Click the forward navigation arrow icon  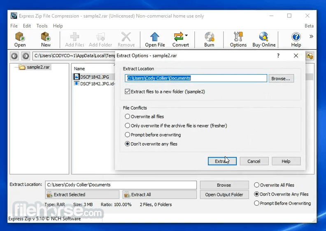pos(26,56)
